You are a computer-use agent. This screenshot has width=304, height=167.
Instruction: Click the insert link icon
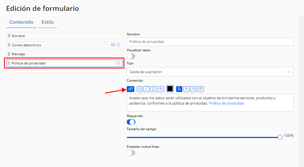pyautogui.click(x=130, y=89)
